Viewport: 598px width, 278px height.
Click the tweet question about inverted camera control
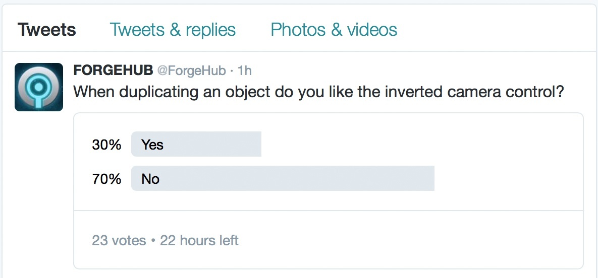(318, 92)
